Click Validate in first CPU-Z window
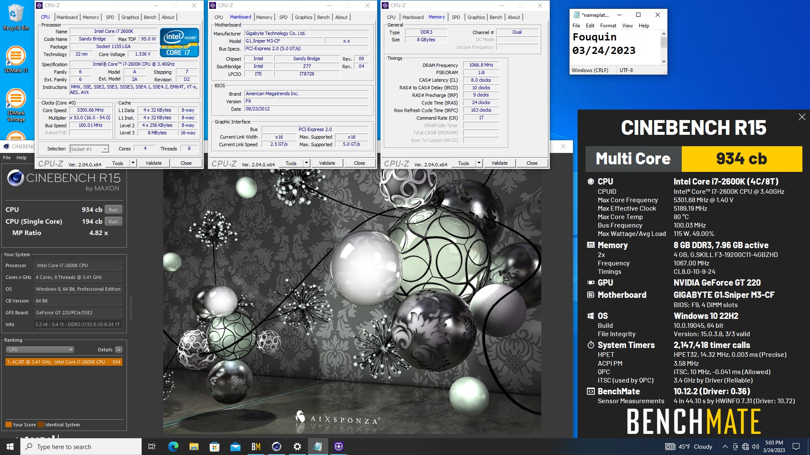This screenshot has width=810, height=455. tap(154, 163)
